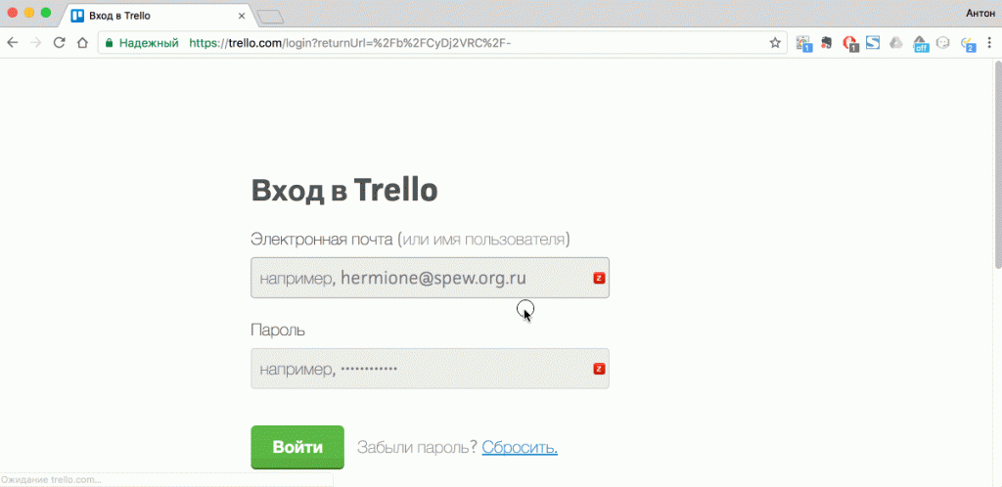This screenshot has width=1002, height=487.
Task: Click the red Z icon in email field
Action: pyautogui.click(x=599, y=278)
